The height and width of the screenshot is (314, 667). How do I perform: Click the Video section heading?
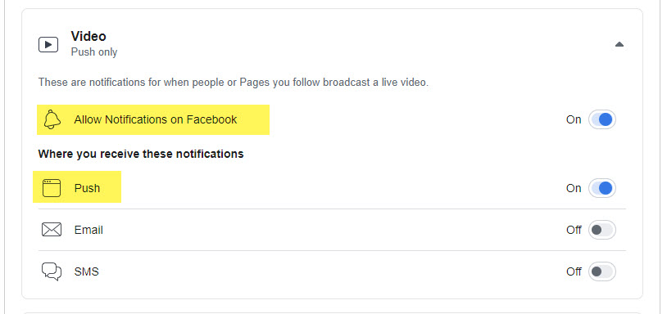point(88,36)
